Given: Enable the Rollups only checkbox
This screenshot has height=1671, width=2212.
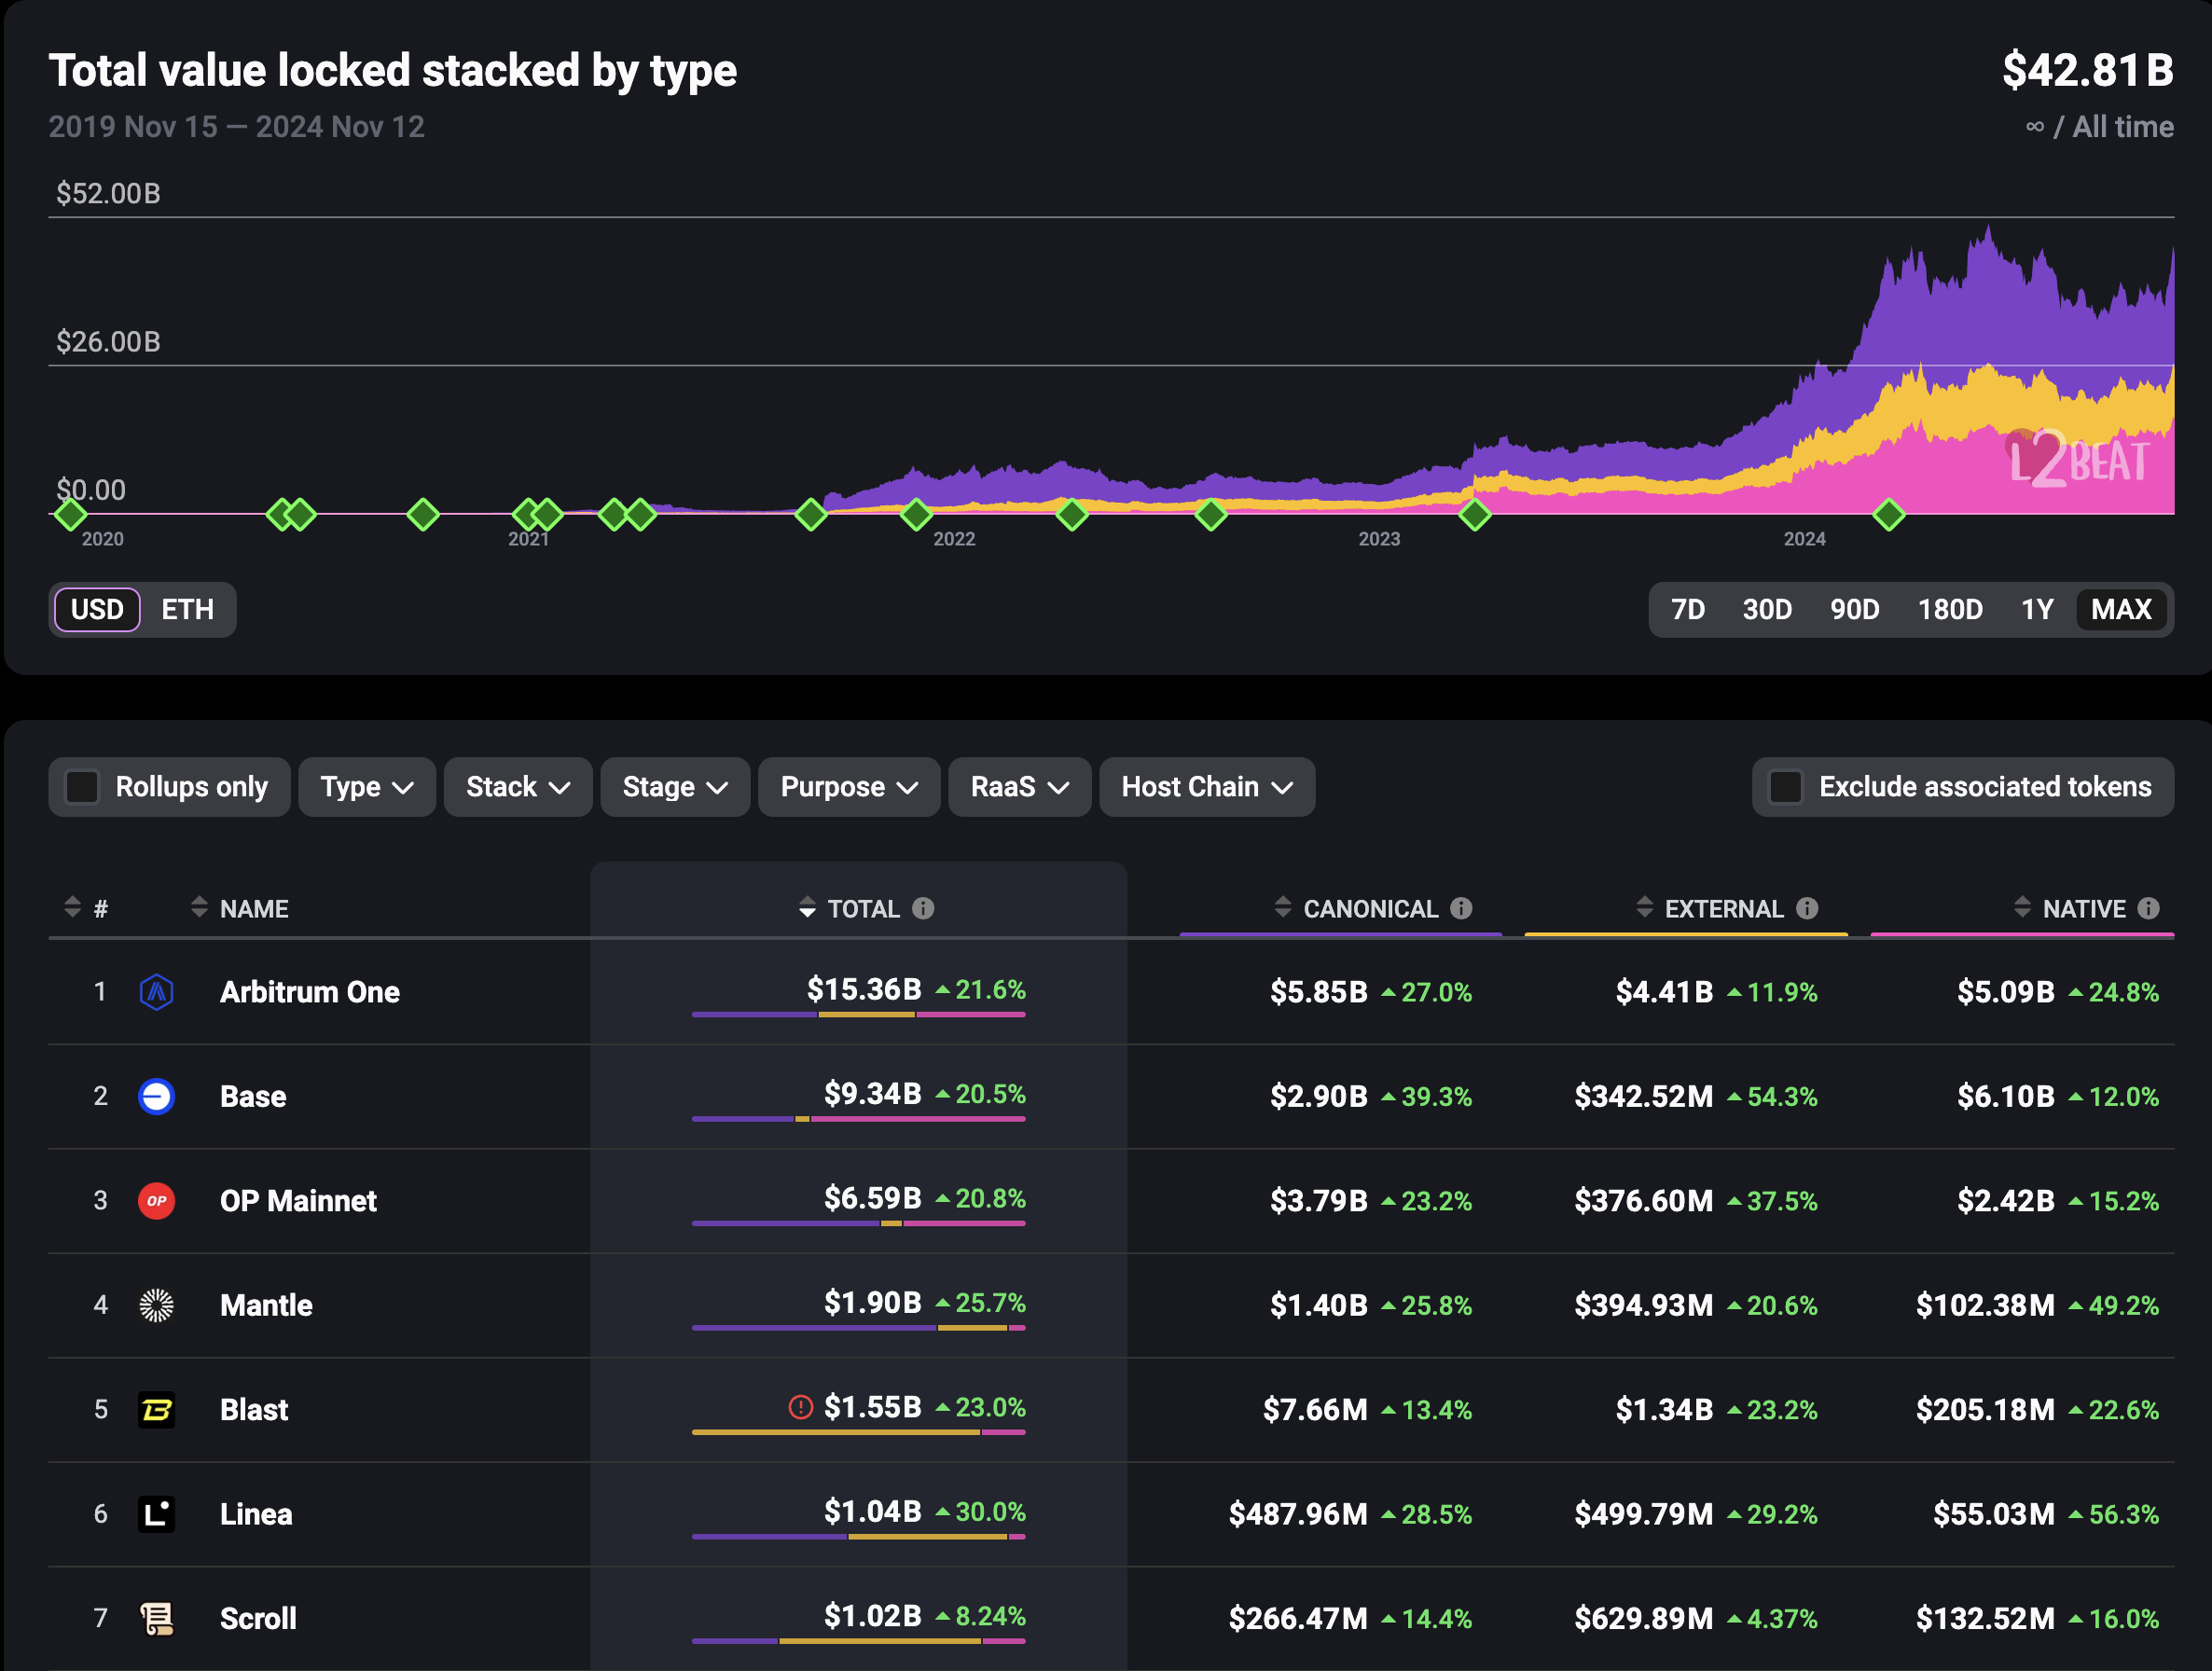Looking at the screenshot, I should 82,787.
